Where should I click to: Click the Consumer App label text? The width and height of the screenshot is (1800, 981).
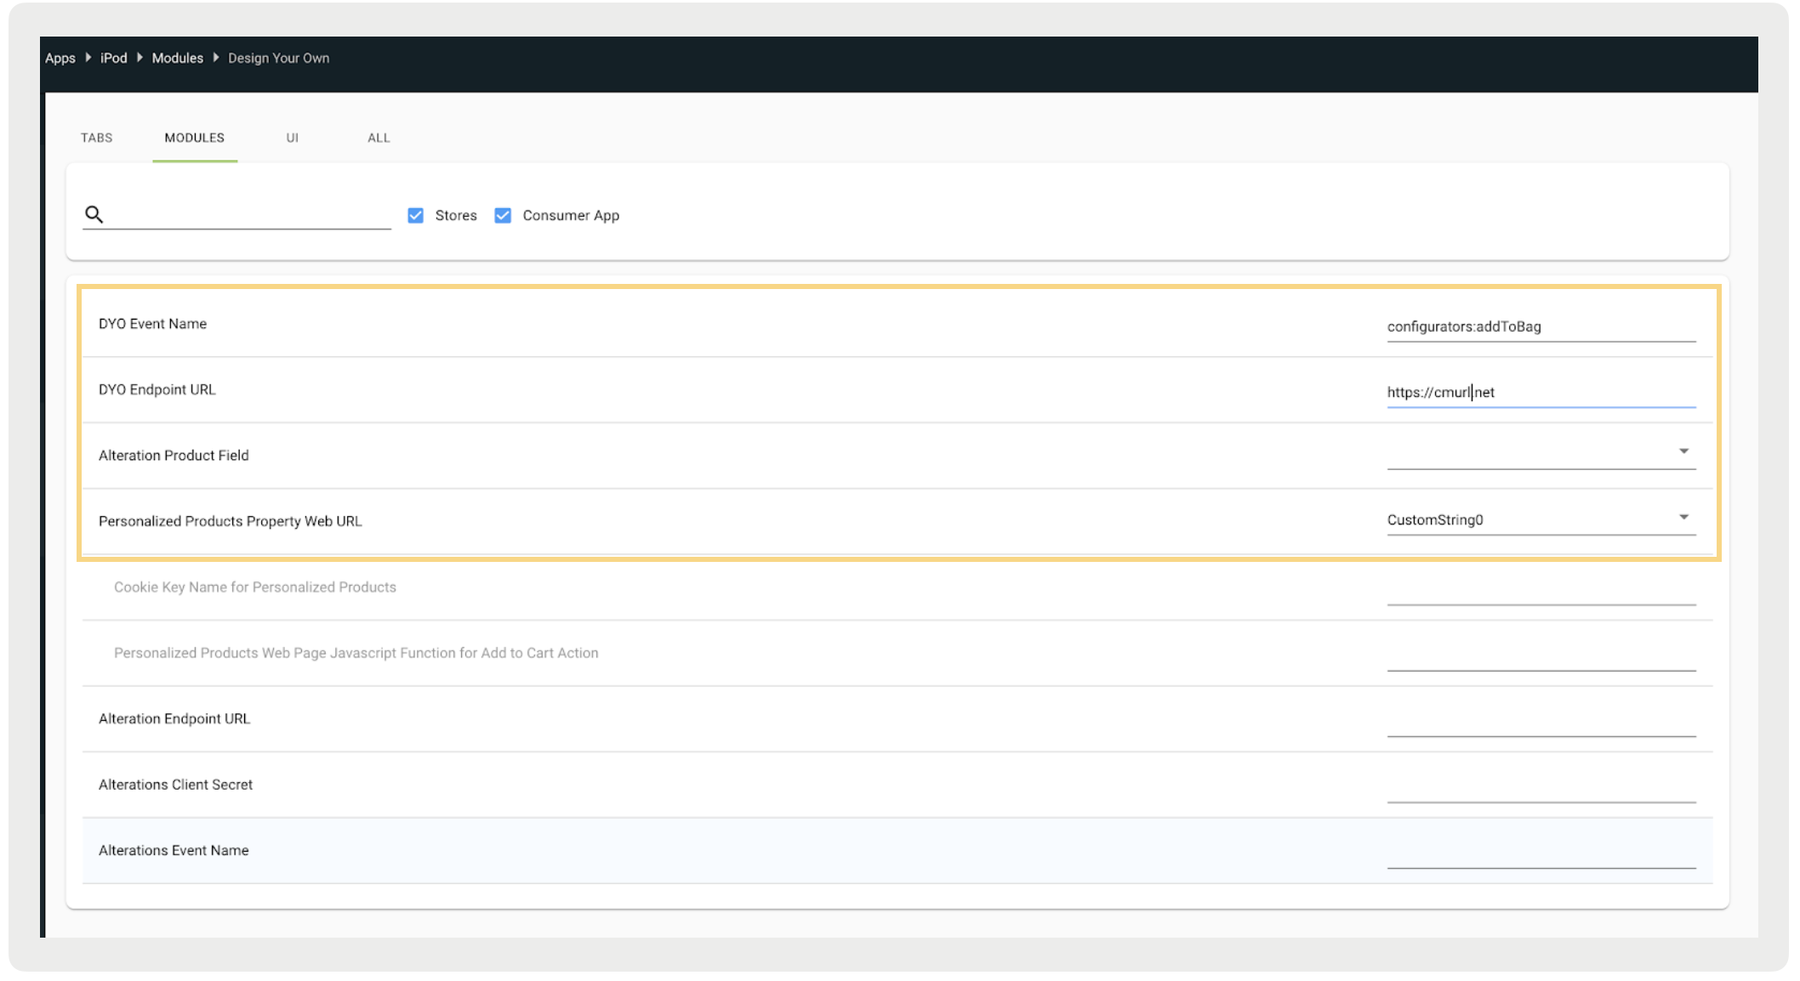(571, 216)
